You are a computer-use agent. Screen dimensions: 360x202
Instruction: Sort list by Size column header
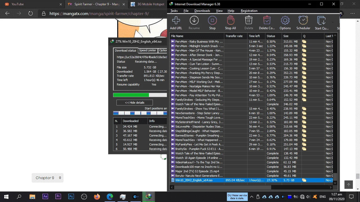point(291,36)
